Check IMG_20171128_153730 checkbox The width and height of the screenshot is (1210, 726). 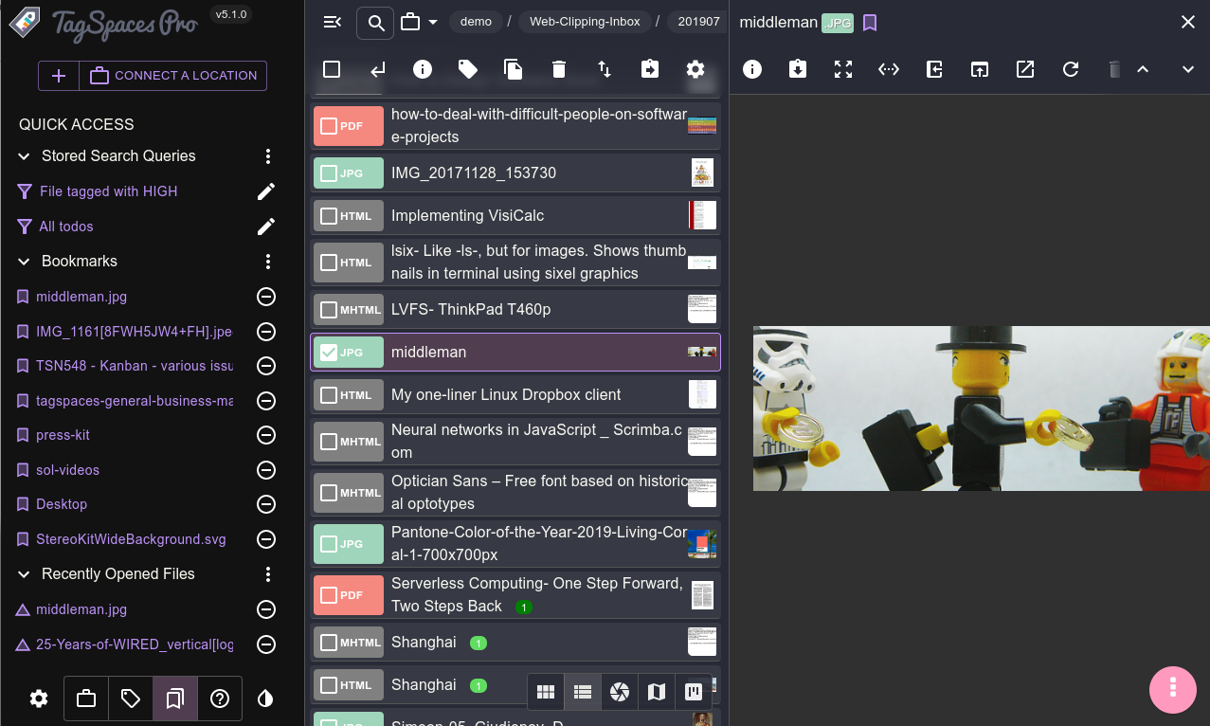[x=329, y=173]
